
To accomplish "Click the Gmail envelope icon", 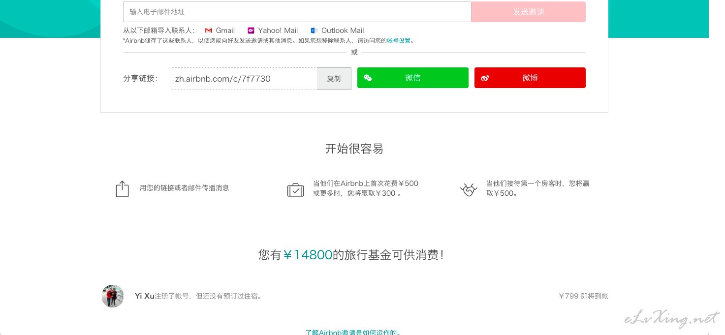I will [209, 30].
